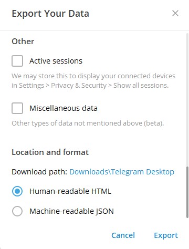This screenshot has height=249, width=189.
Task: Click the Miscellaneous data label text
Action: pos(64,108)
